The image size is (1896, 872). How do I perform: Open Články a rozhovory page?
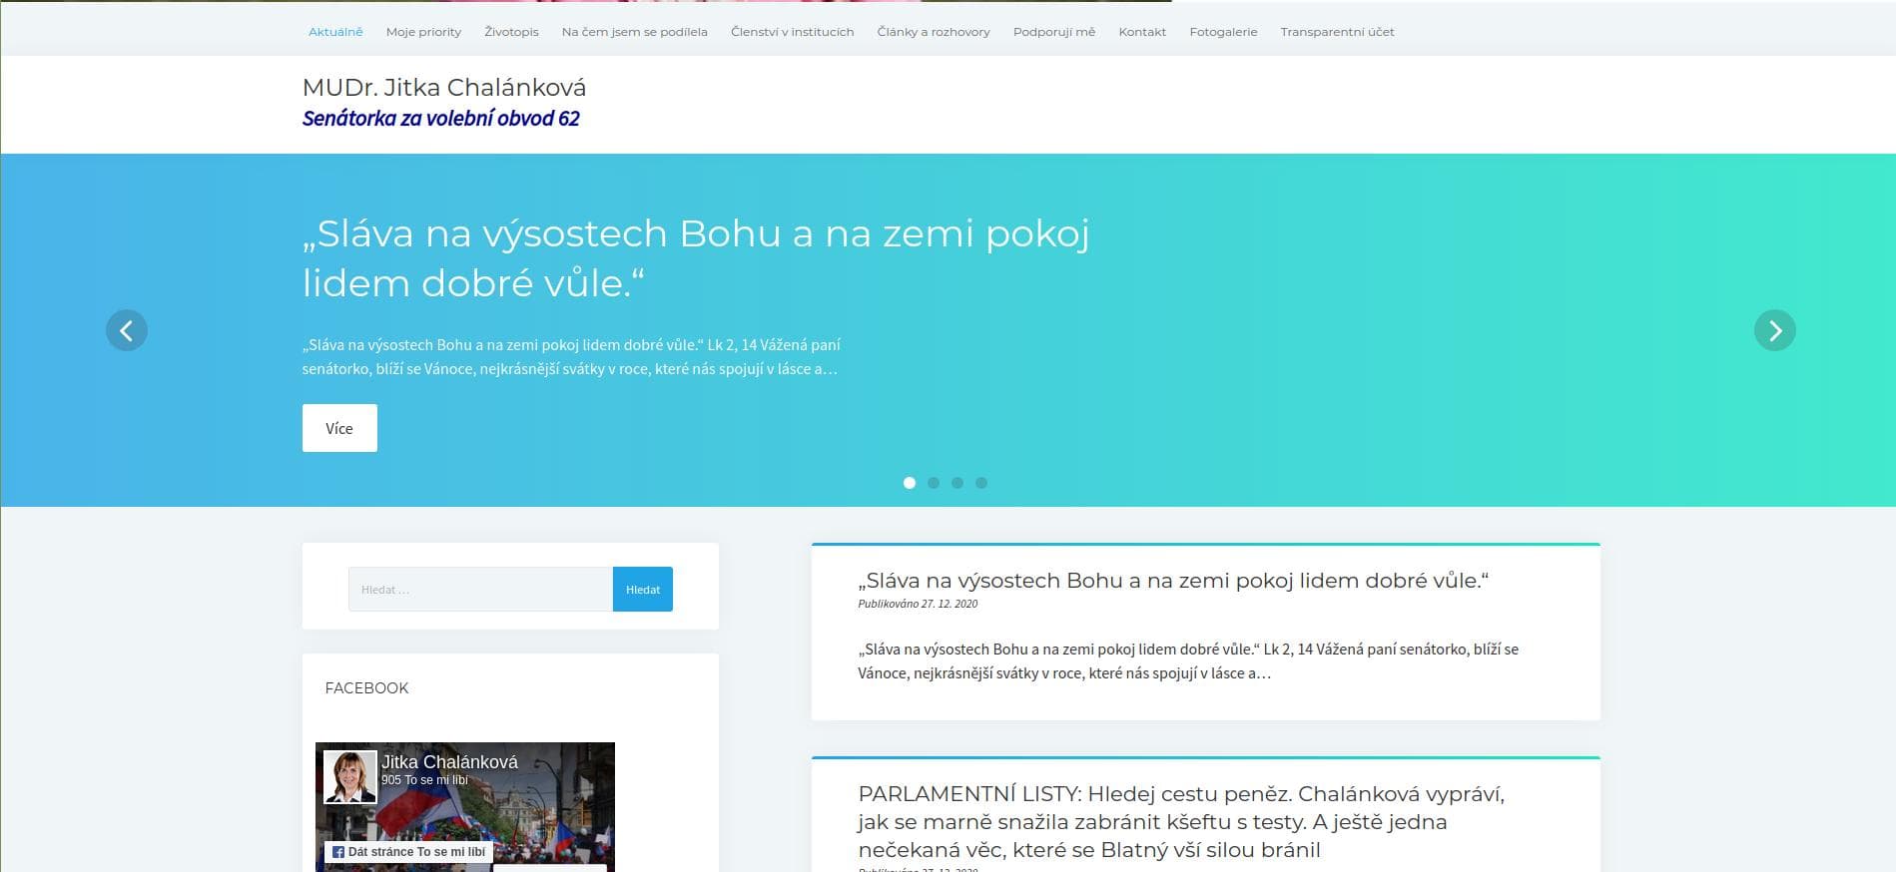[934, 32]
